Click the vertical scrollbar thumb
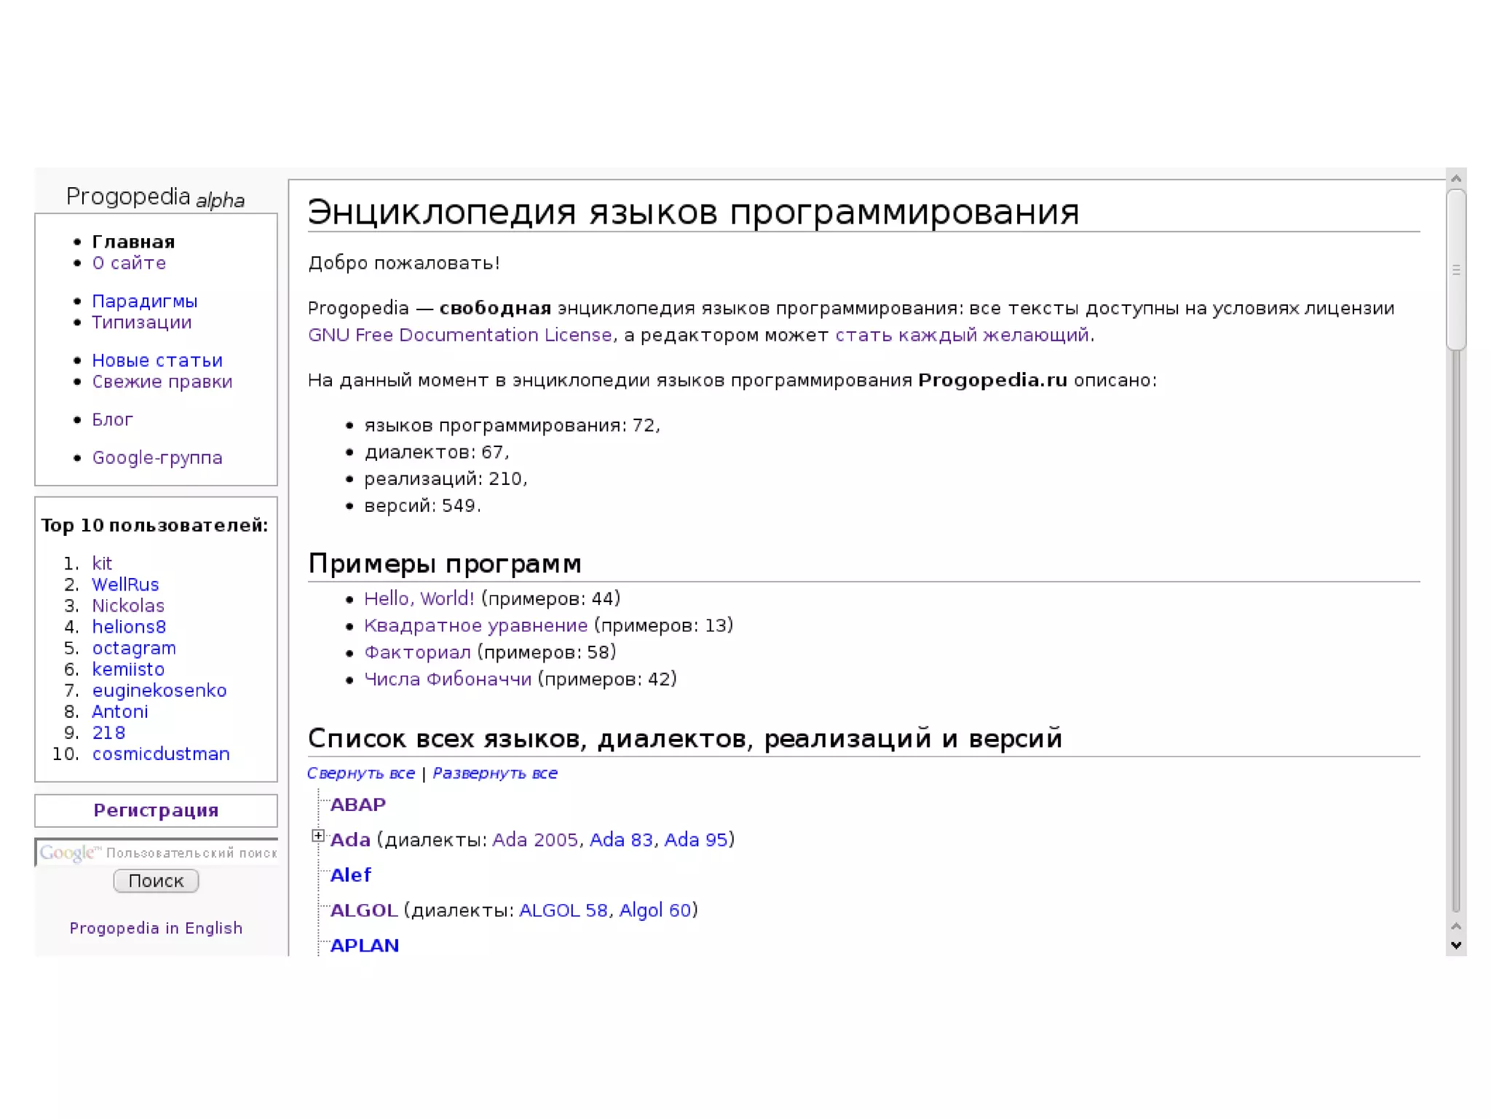This screenshot has height=1119, width=1491. tap(1455, 269)
